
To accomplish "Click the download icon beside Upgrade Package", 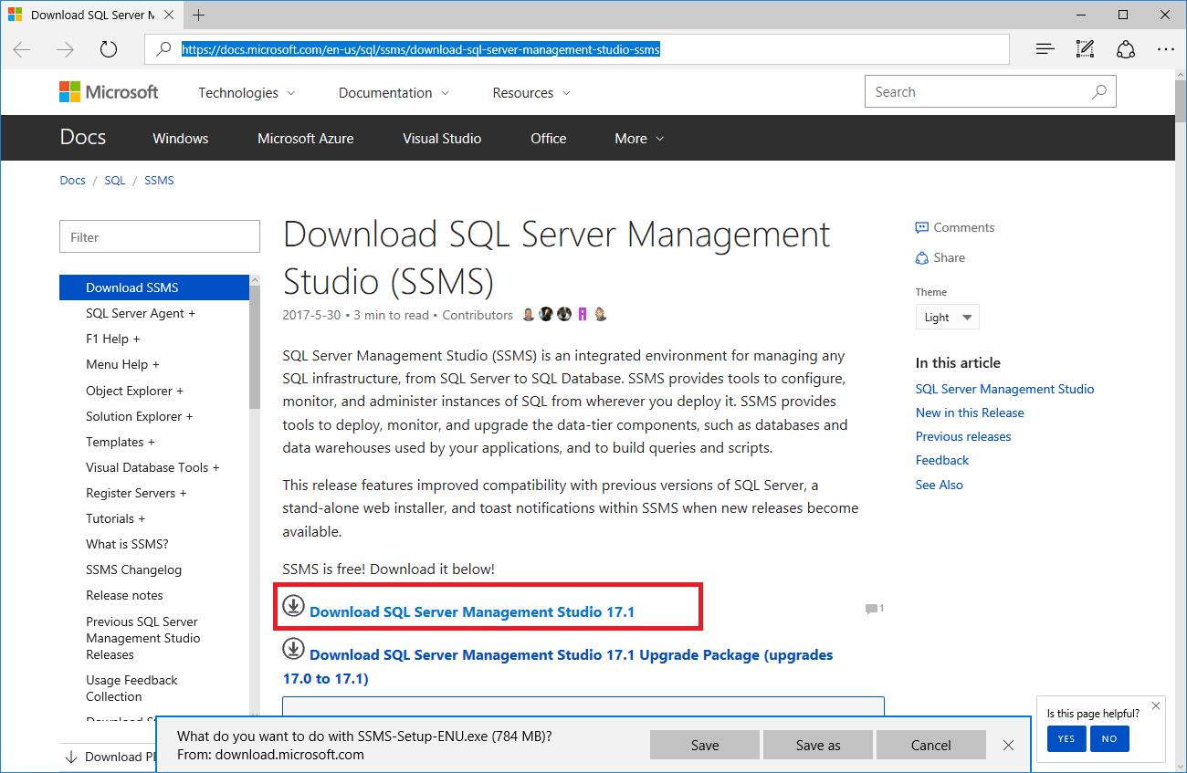I will pos(293,648).
